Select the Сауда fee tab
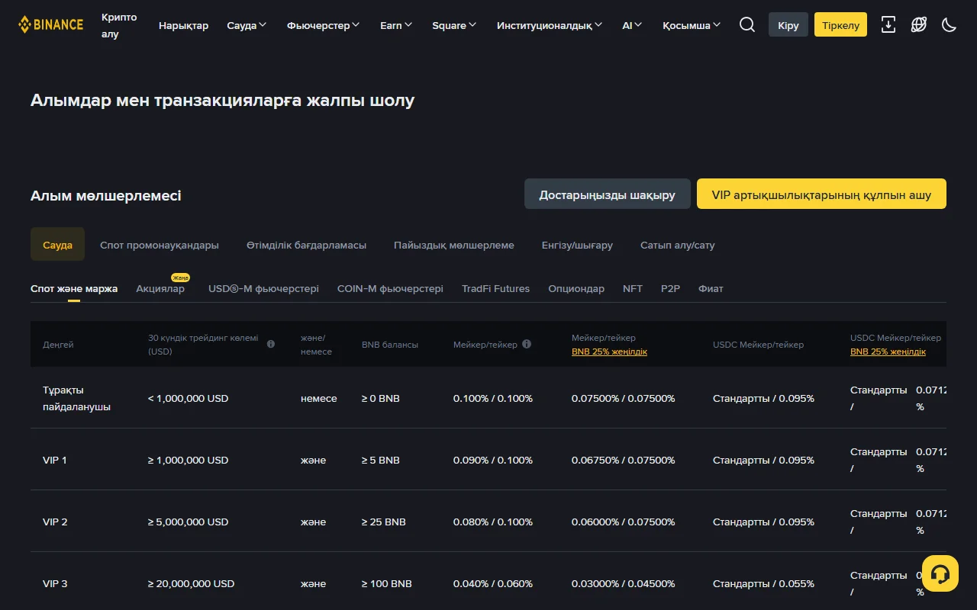Viewport: 977px width, 610px height. pyautogui.click(x=57, y=244)
